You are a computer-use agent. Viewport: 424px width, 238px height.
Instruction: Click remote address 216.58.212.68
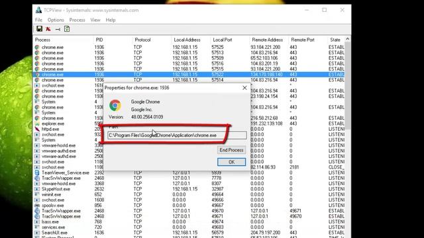point(264,118)
